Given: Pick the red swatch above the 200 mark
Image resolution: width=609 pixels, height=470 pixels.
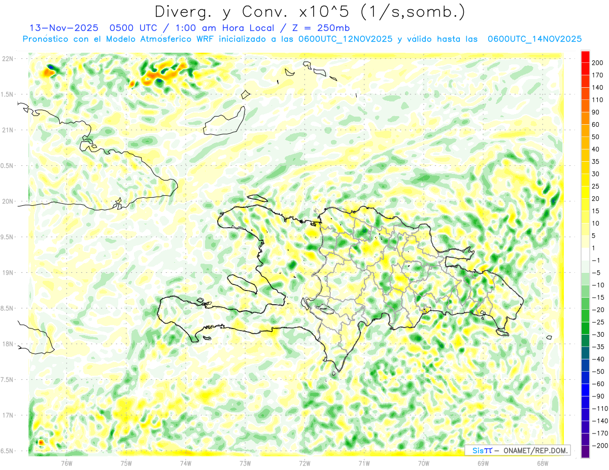Looking at the screenshot, I should click(586, 57).
